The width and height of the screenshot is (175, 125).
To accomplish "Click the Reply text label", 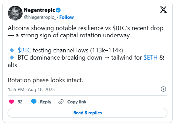I will 45,102.
